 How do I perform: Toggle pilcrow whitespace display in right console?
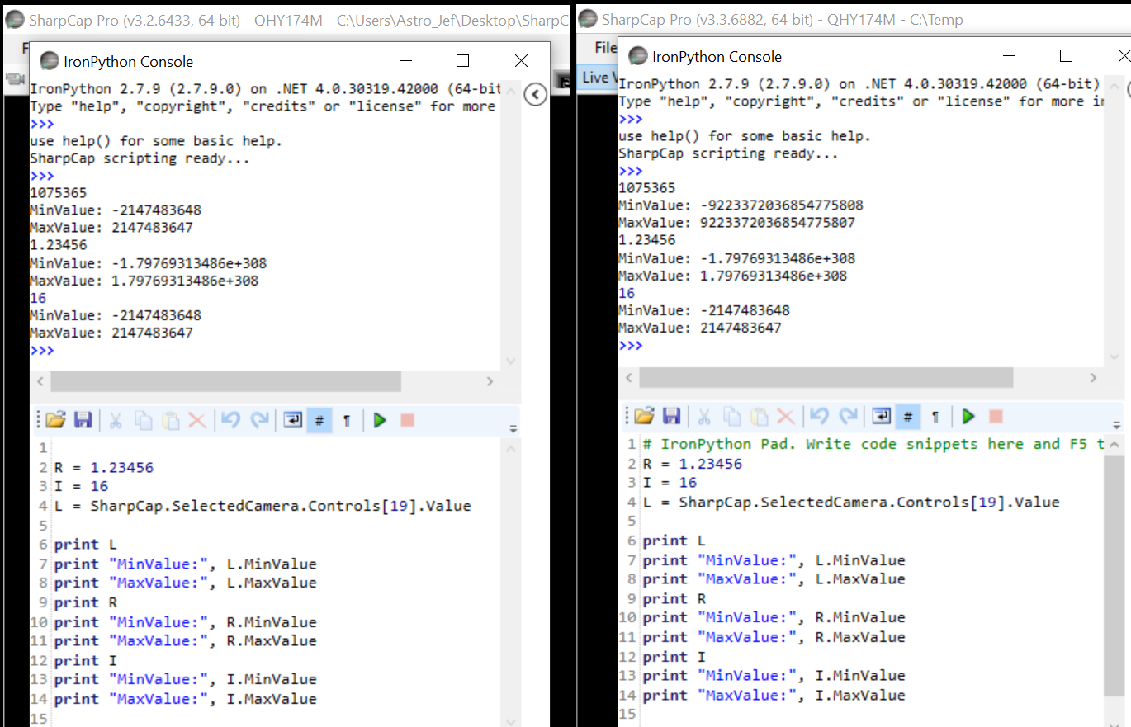pyautogui.click(x=935, y=416)
